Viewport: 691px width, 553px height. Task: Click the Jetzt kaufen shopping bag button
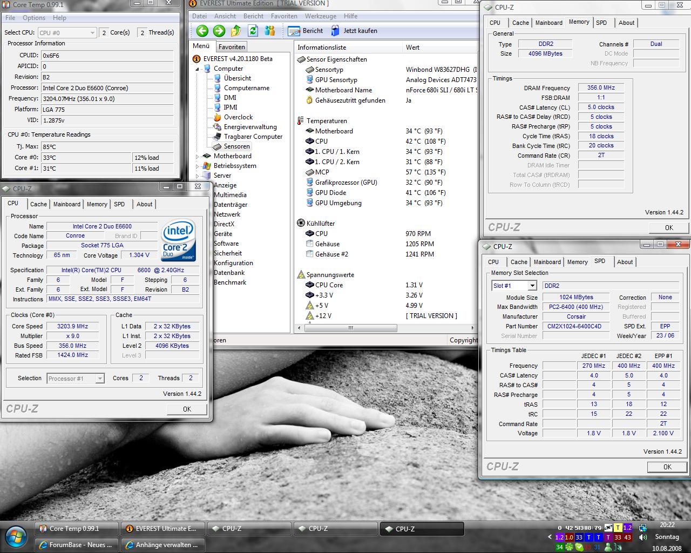click(354, 31)
